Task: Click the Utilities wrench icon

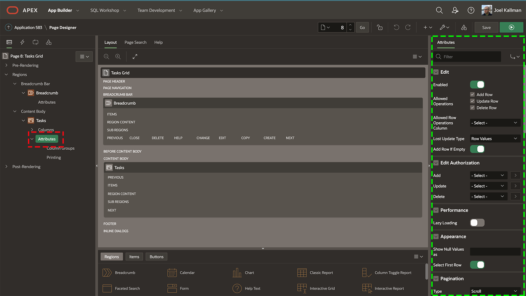Action: 443,27
